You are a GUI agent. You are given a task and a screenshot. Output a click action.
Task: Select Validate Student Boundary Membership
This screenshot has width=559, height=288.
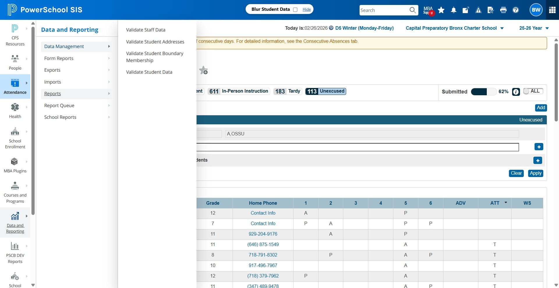pos(155,57)
